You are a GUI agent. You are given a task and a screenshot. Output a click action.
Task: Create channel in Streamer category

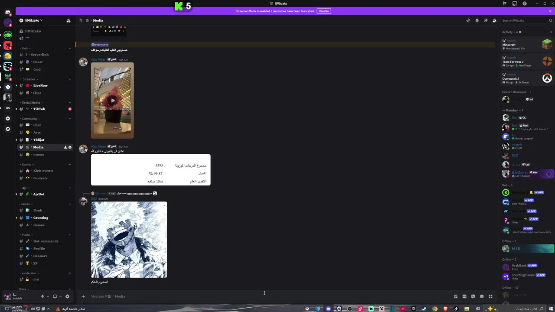(x=70, y=79)
